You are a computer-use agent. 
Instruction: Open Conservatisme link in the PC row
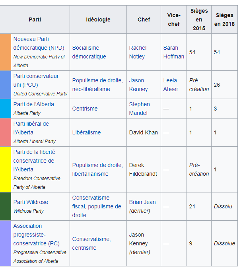[91, 239]
